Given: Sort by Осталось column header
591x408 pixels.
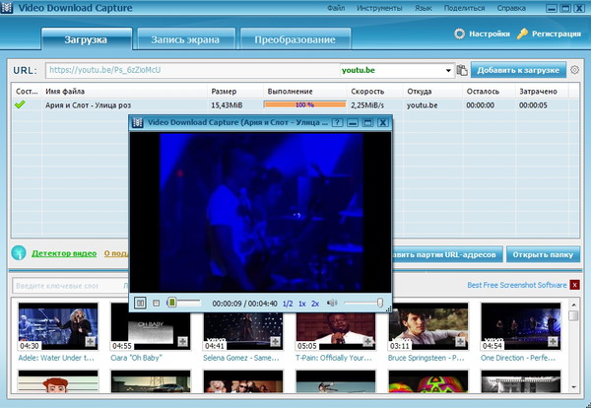Looking at the screenshot, I should 489,92.
